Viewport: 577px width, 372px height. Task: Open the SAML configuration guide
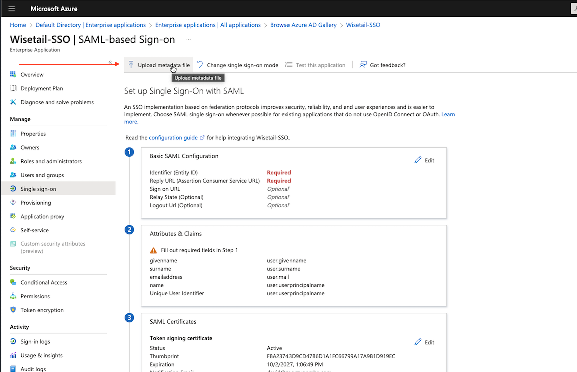coord(174,137)
